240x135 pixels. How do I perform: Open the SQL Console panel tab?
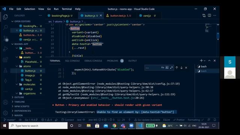72,61
